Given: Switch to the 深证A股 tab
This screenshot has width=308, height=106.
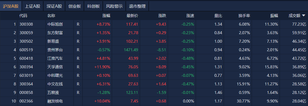Looking at the screenshot, I should click(54, 6).
